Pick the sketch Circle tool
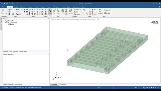Image resolution: width=161 pixels, height=91 pixels. point(30,10)
